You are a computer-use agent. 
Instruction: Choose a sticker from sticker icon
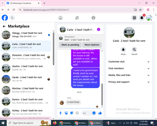point(72,113)
